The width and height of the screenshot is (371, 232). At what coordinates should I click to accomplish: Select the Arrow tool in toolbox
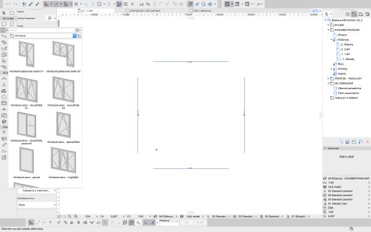4,13
